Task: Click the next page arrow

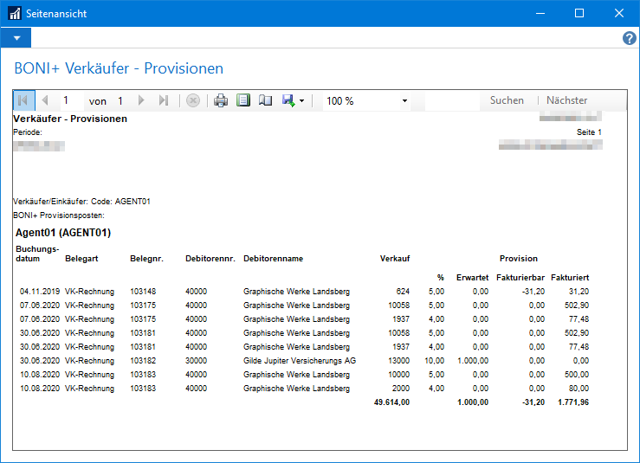Action: click(x=142, y=100)
